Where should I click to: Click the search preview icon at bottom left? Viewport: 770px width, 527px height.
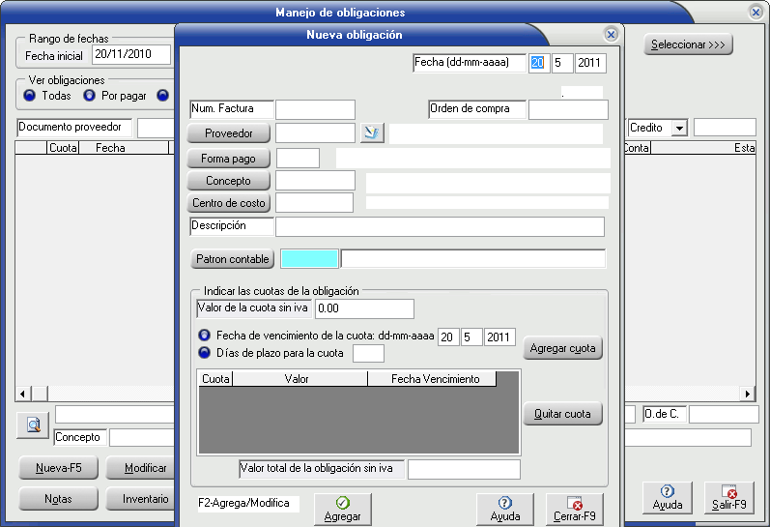(33, 425)
